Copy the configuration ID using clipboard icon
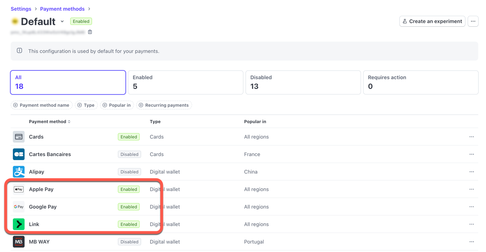This screenshot has width=486, height=252. click(x=90, y=32)
